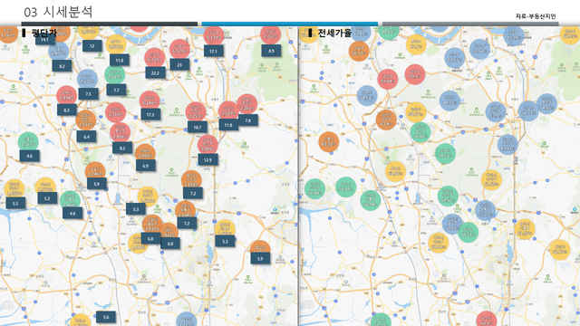Click the 17.1 value box
Image resolution: width=580 pixels, height=326 pixels.
(x=214, y=52)
